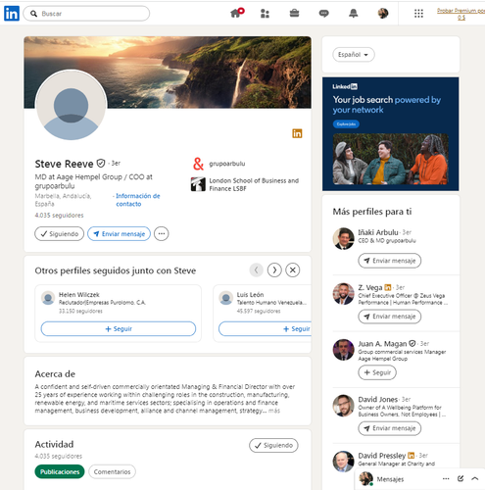The height and width of the screenshot is (490, 485).
Task: Follow Juan A. Magan with Seguir button
Action: pos(377,372)
